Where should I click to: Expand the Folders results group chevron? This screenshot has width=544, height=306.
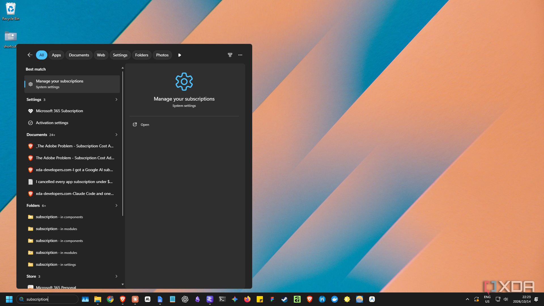coord(116,205)
